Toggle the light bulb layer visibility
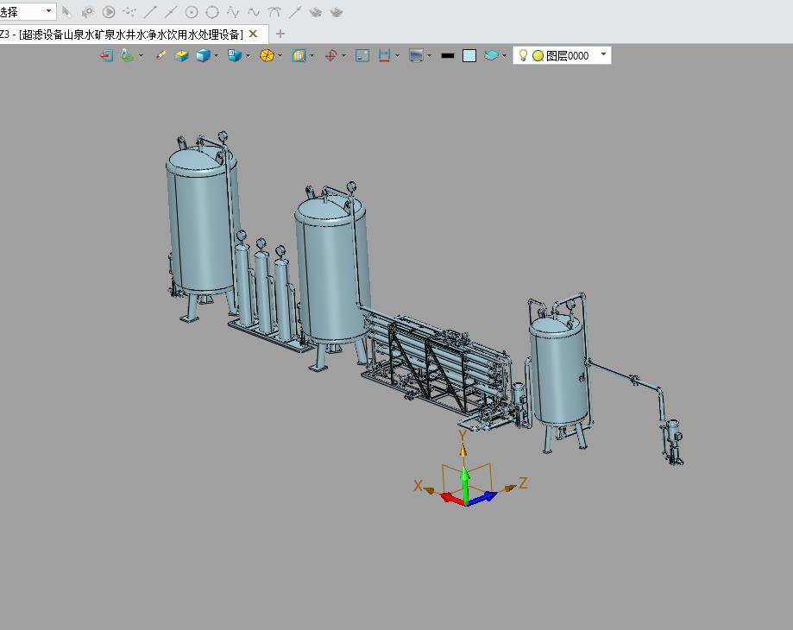 coord(524,55)
